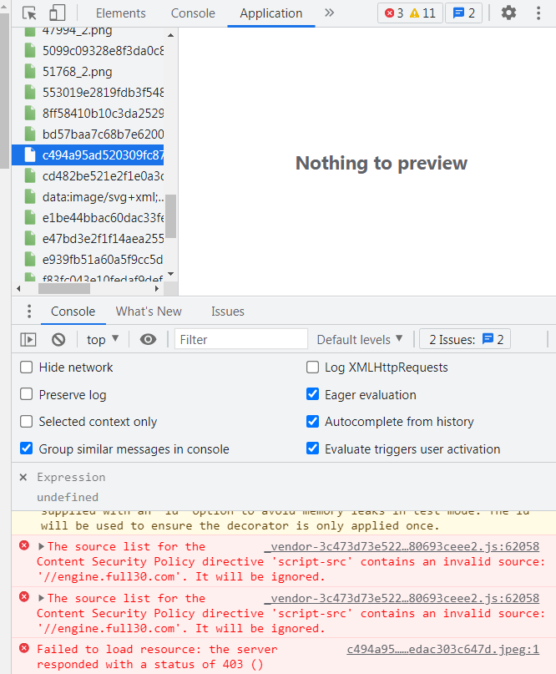Click the error icon of first CSP message
Screen dimensions: 556x674
24,545
